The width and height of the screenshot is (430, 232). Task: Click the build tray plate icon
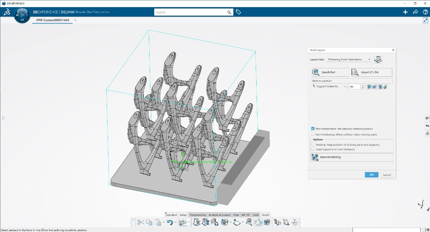click(x=236, y=222)
